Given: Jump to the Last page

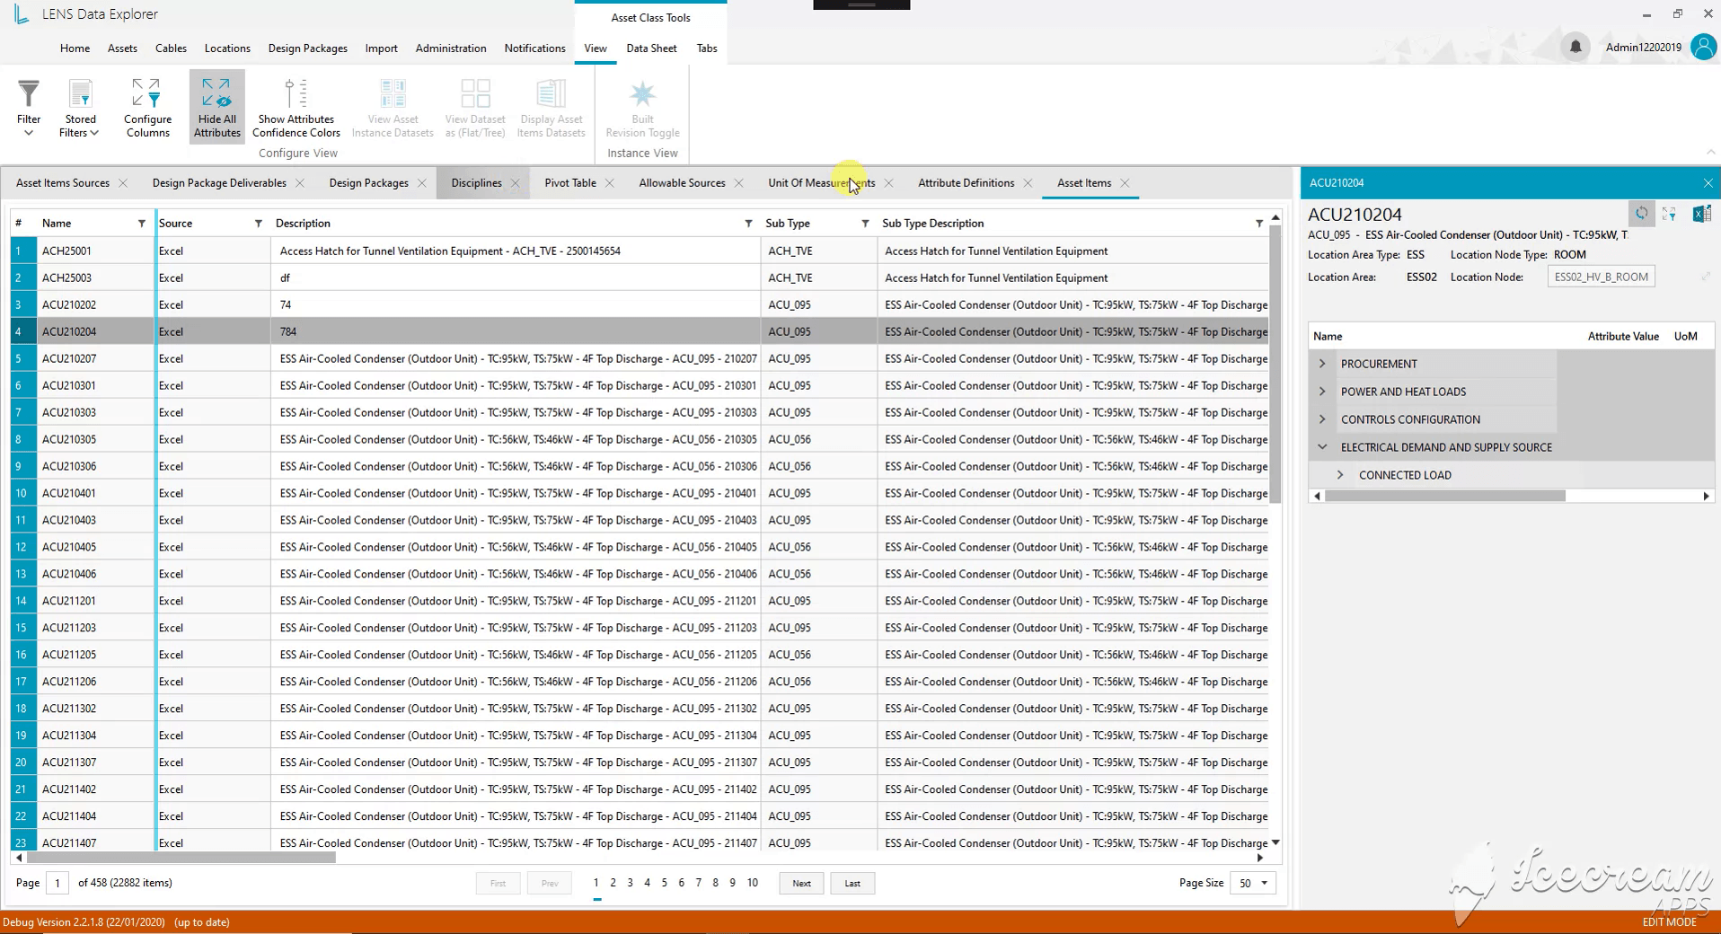Looking at the screenshot, I should (852, 883).
